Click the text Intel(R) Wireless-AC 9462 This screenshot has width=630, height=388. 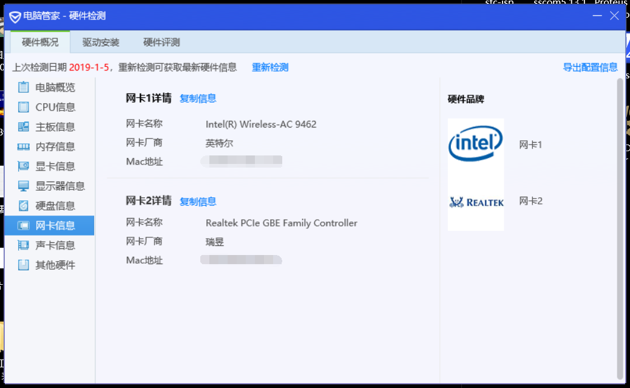pos(261,124)
